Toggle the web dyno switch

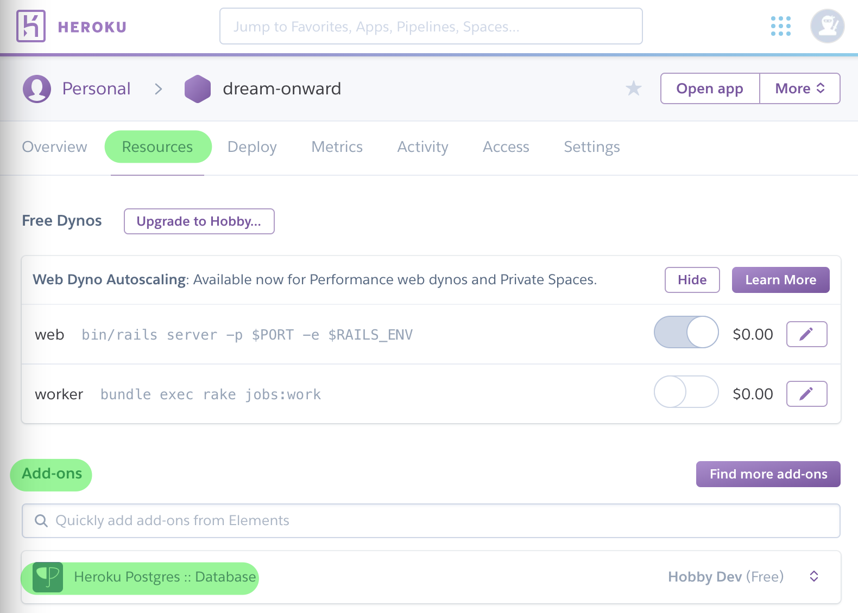click(686, 332)
